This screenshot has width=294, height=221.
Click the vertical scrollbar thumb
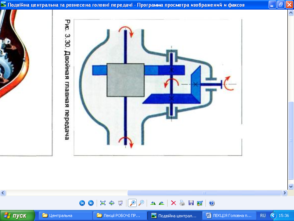tap(291, 140)
